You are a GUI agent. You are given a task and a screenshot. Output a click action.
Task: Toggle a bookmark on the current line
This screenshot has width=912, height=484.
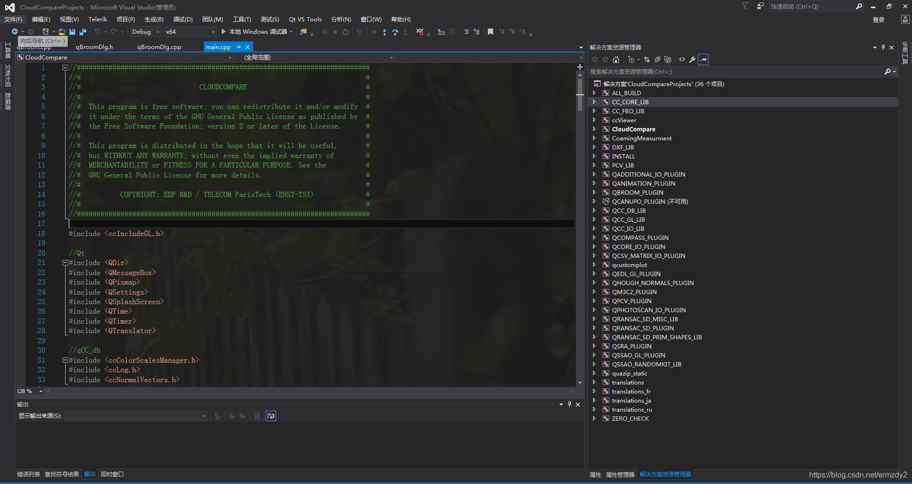point(490,32)
